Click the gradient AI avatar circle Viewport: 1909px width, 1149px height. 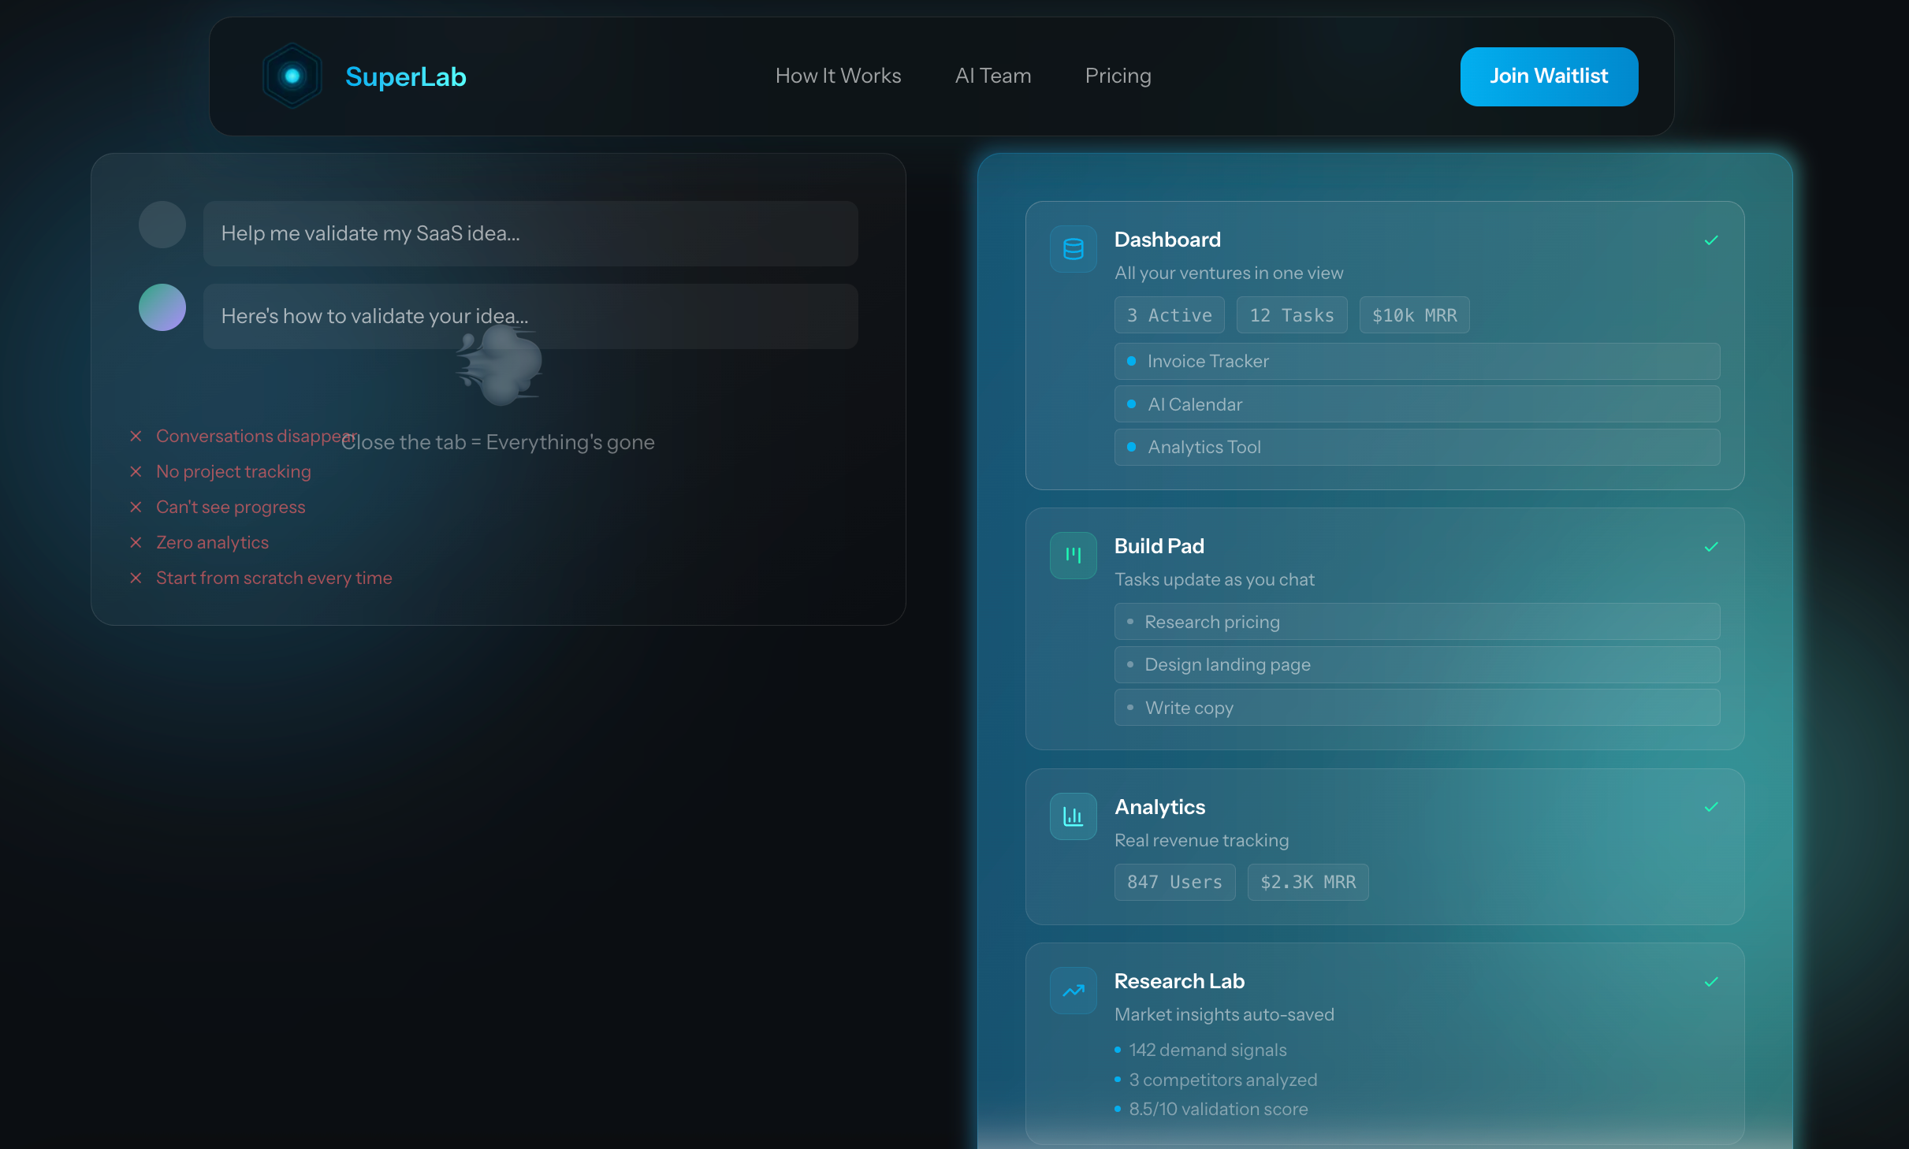point(162,307)
